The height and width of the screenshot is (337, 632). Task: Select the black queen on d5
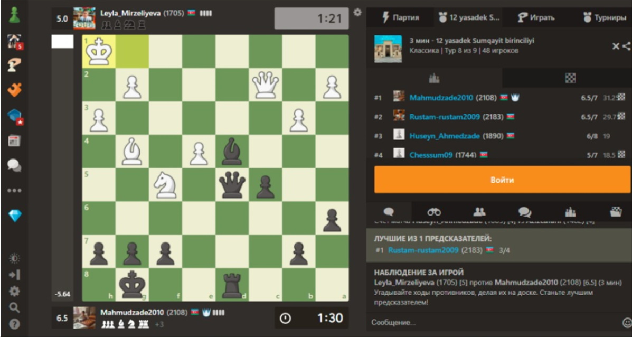point(232,185)
